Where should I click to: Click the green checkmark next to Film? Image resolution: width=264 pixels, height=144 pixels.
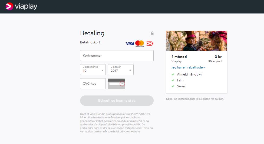click(173, 80)
